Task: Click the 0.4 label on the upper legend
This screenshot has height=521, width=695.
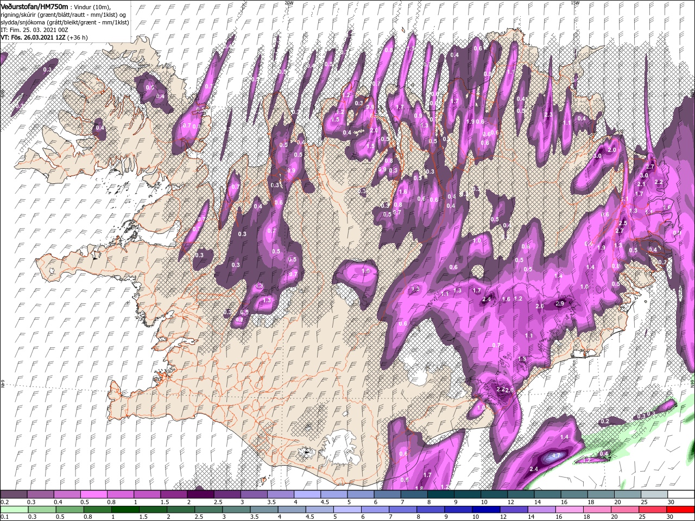Action: pyautogui.click(x=58, y=502)
